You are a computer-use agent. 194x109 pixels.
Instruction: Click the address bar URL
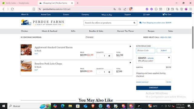(x=57, y=9)
